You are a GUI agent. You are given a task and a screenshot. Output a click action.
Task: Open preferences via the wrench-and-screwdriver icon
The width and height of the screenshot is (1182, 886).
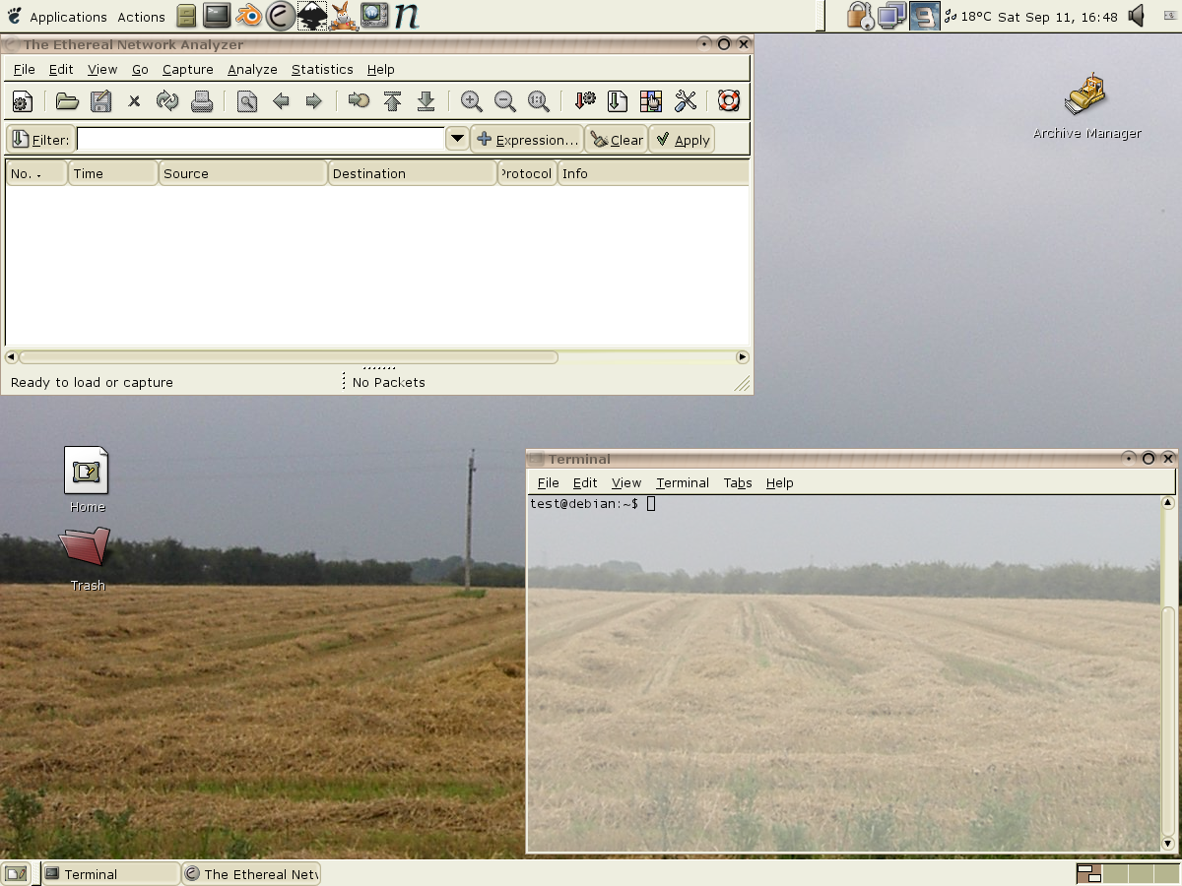(686, 101)
